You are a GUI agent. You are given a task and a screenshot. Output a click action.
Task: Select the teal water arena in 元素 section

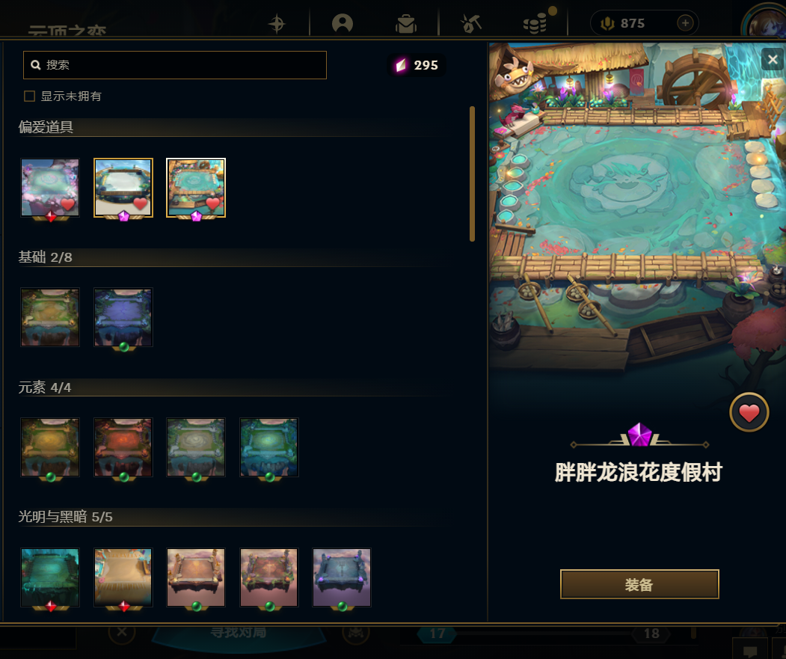click(x=269, y=447)
